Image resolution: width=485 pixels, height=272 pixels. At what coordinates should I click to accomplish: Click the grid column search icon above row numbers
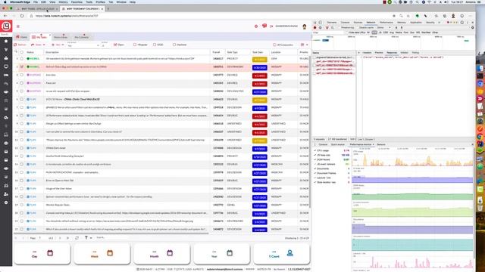tap(16, 52)
